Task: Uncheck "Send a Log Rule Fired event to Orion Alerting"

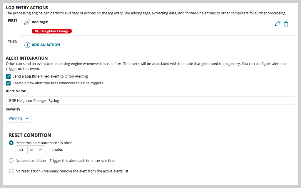Action: [9, 76]
